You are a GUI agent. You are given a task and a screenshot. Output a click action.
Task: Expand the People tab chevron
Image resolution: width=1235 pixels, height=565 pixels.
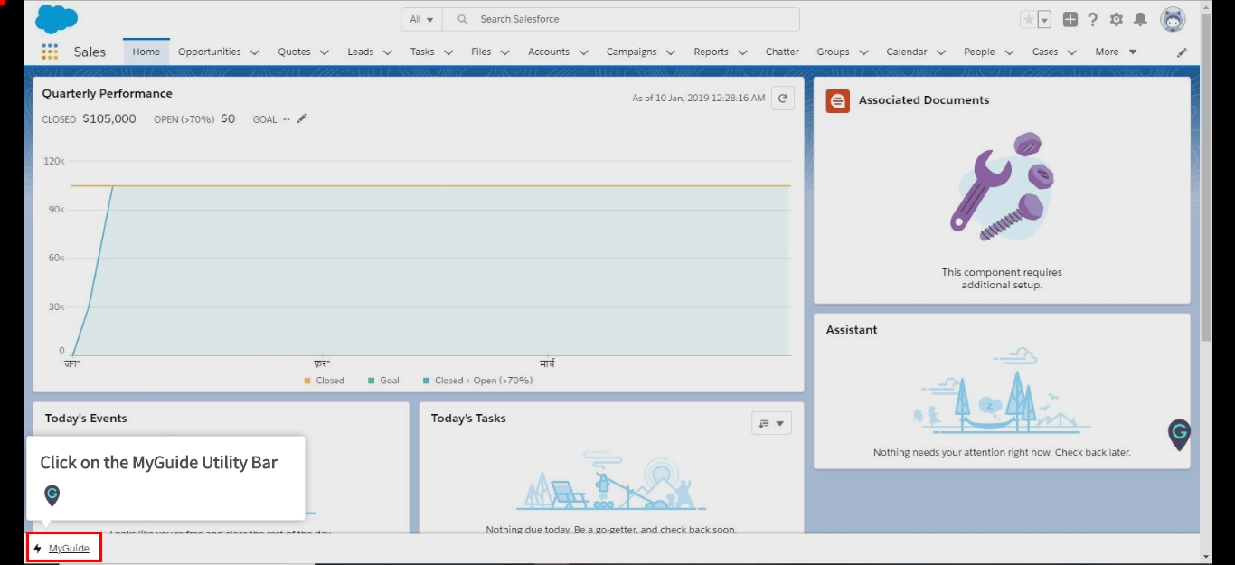1008,52
